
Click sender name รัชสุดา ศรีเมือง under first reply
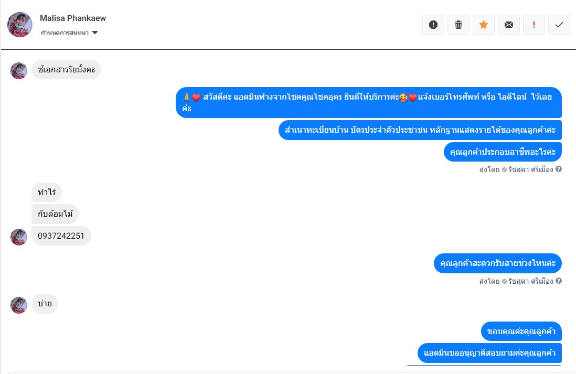click(x=530, y=169)
